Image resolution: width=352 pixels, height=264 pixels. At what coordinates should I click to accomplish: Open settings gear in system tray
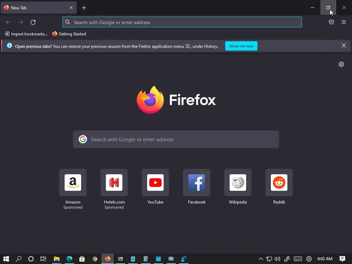(309, 259)
